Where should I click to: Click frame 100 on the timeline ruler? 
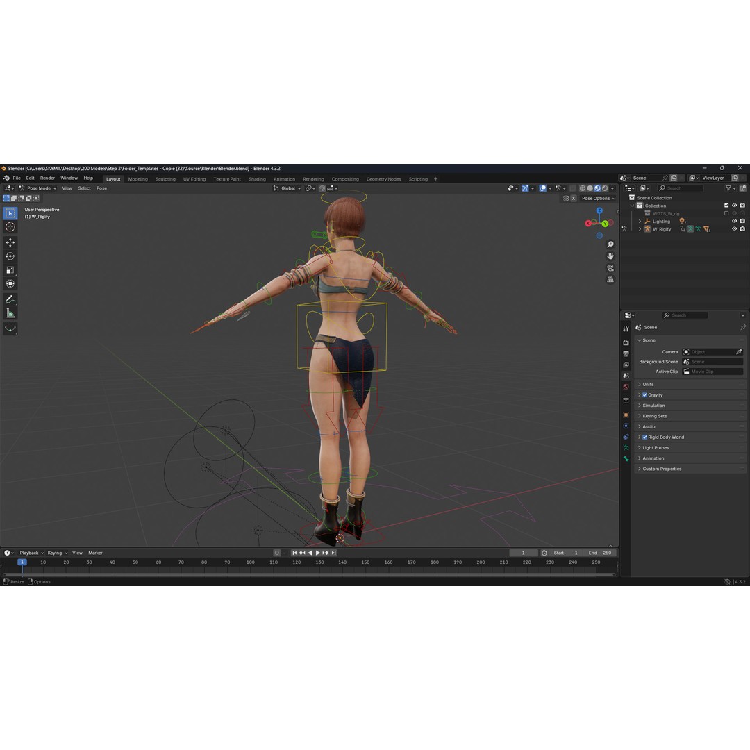coord(250,562)
